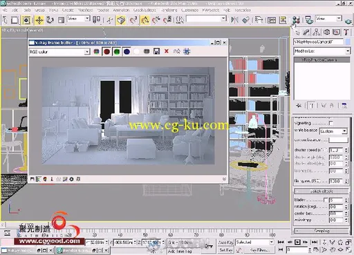354x255 pixels.
Task: Open the Animation menu
Action: coord(121,10)
